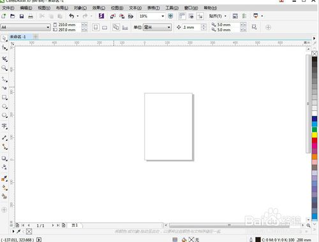Open the color palette flyout arrow
This screenshot has height=242, width=319.
click(x=314, y=38)
